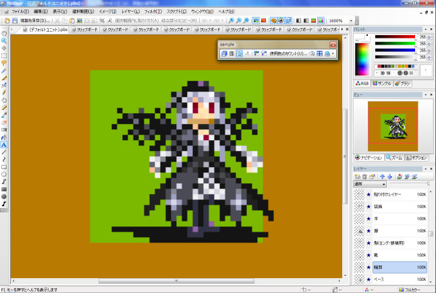Select the ellipse shape tool
Screen dimensions: 436x293
(x=4, y=174)
